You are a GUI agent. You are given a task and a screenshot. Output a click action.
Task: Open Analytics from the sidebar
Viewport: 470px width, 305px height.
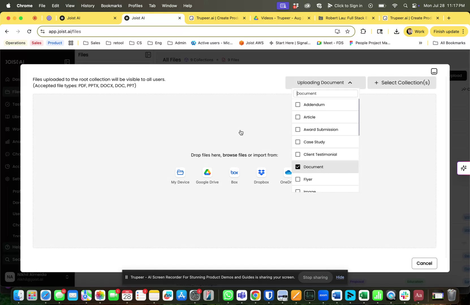click(16, 141)
